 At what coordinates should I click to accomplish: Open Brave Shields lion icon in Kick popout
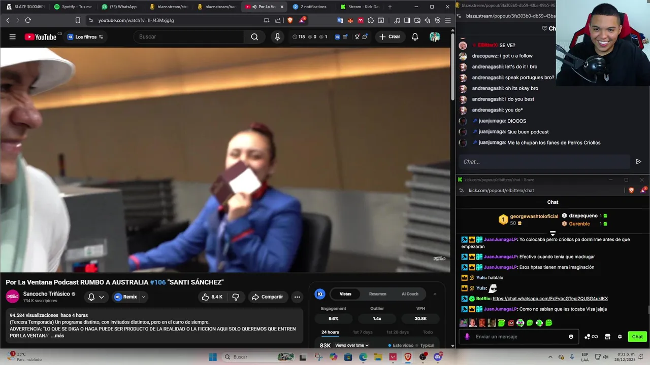[x=631, y=190]
